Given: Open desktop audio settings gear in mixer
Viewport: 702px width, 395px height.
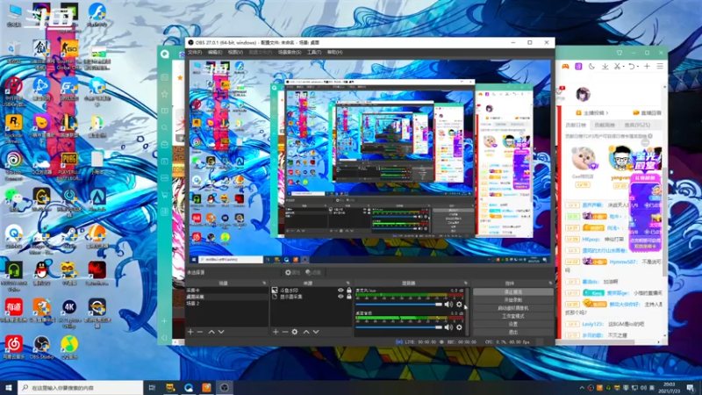Looking at the screenshot, I should click(x=459, y=327).
